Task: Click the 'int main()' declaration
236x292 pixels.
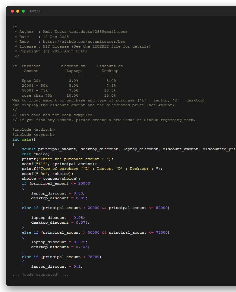Action: click(x=24, y=139)
